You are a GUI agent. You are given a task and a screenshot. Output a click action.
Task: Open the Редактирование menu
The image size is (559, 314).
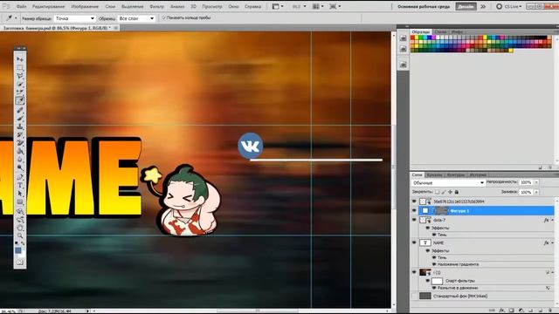49,6
